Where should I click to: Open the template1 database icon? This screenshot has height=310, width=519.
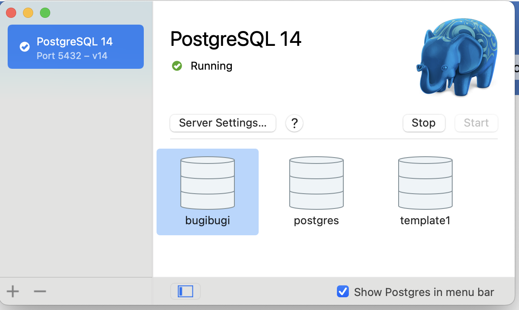click(x=425, y=183)
